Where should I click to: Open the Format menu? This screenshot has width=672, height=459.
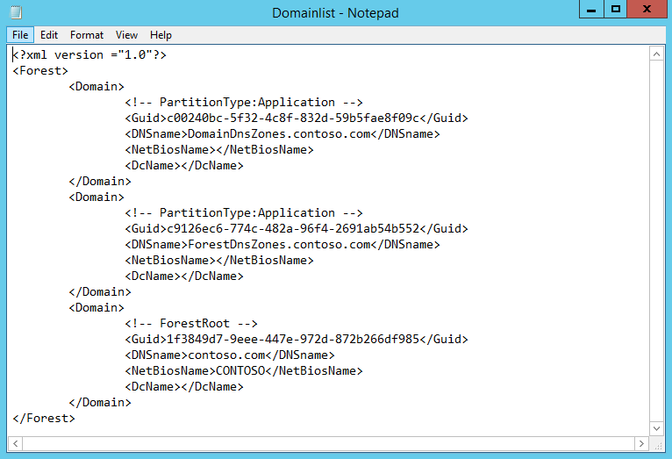click(87, 35)
